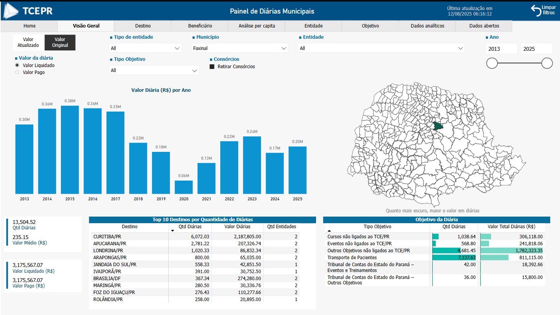Click the Limpar filtros undo arrow icon

tap(536, 10)
